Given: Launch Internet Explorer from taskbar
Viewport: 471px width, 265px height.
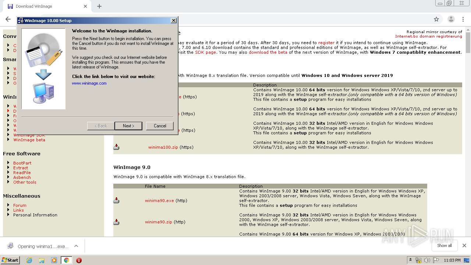Looking at the screenshot, I should (x=29, y=260).
